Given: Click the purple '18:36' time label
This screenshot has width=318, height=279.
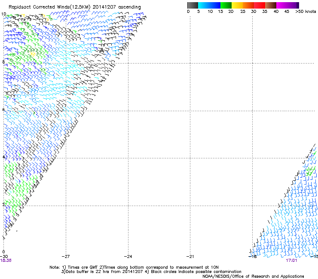Looking at the screenshot, I should (x=6, y=261).
